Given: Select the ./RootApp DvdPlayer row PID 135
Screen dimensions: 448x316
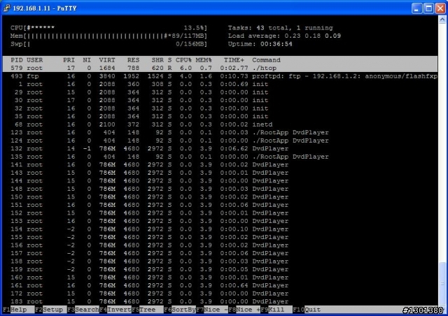Looking at the screenshot, I should tap(220, 157).
